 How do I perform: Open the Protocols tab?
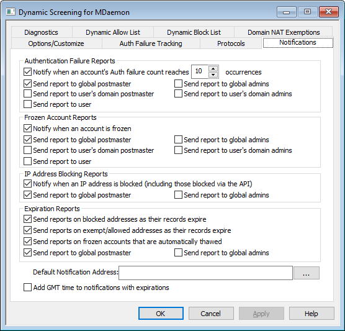click(231, 43)
